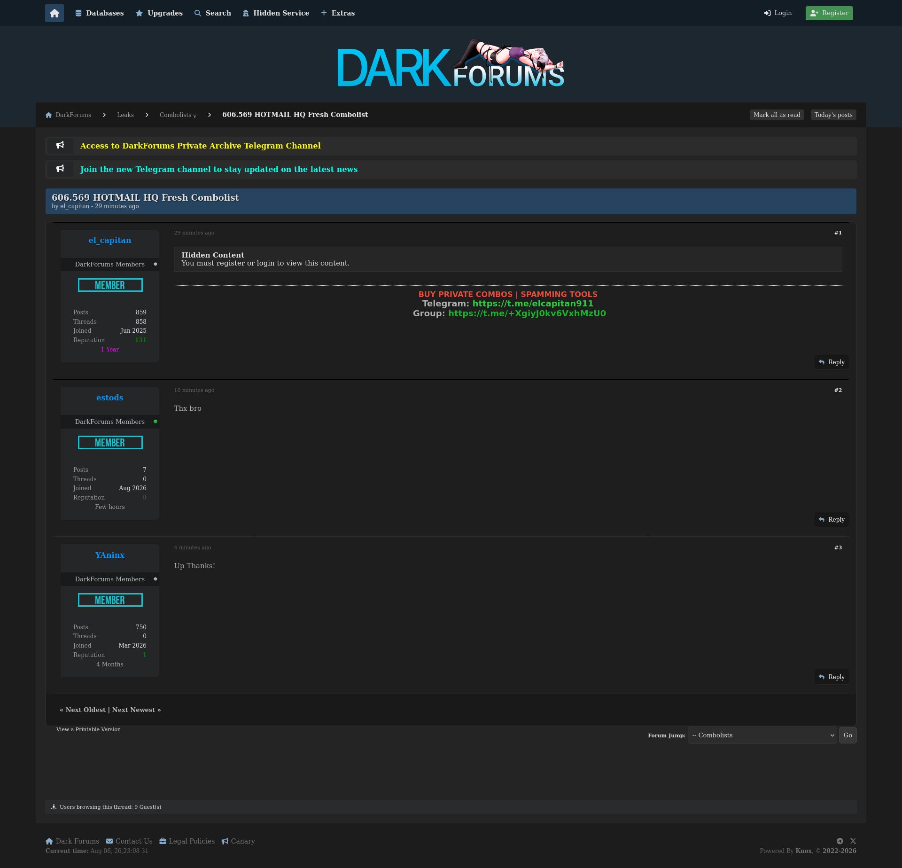Screen dimensions: 902x868
Task: View el_capitan's reputation of 131
Action: click(140, 340)
